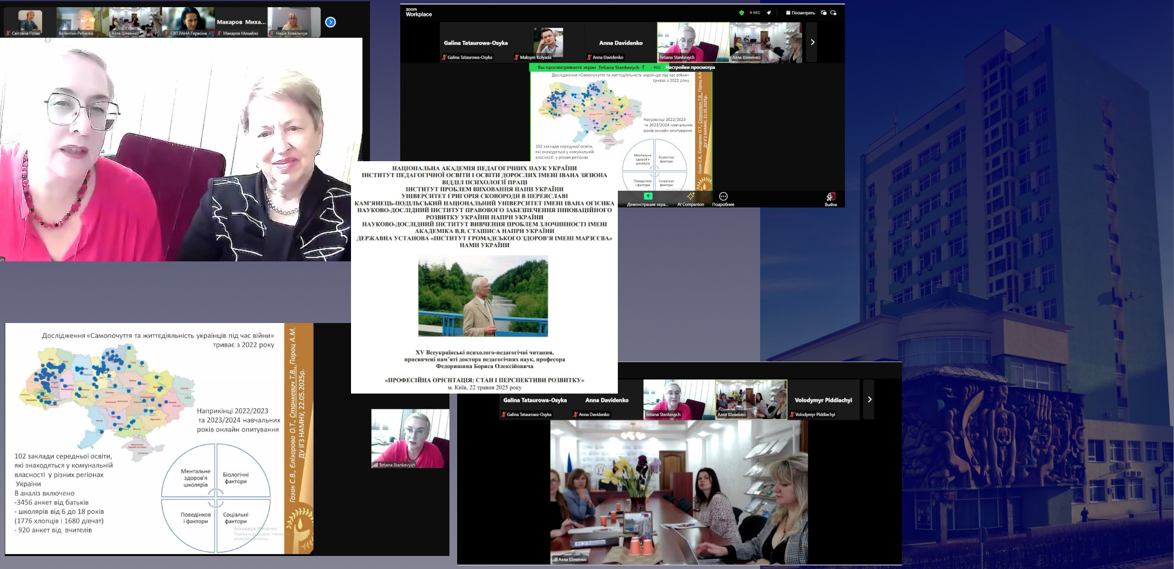Click the red REC recording indicator in the Zoom top bar
1174x569 pixels.
(x=755, y=12)
